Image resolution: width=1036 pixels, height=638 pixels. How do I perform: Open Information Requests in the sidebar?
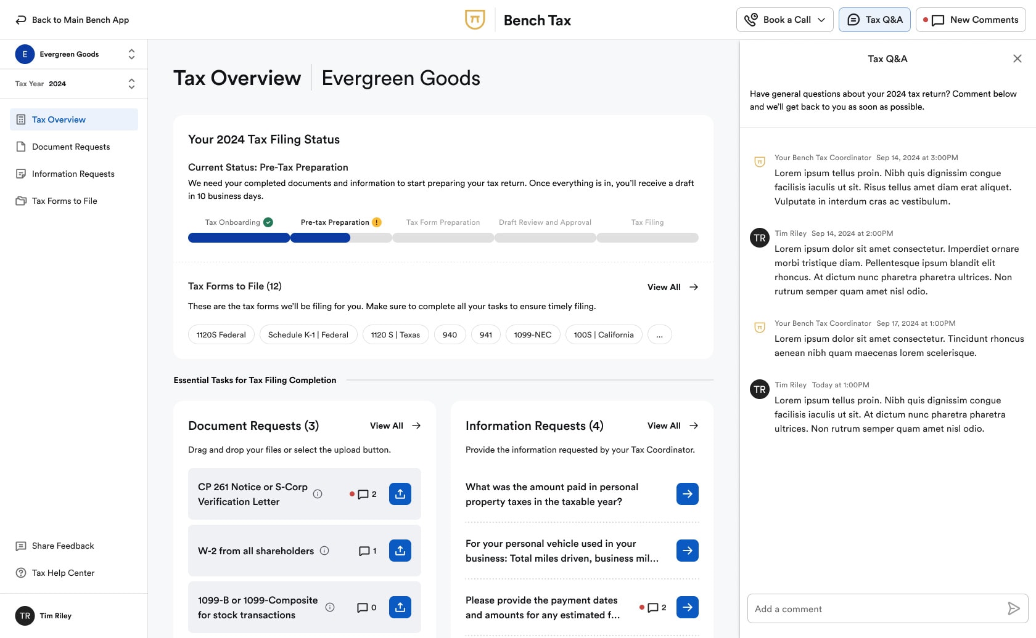(x=74, y=174)
